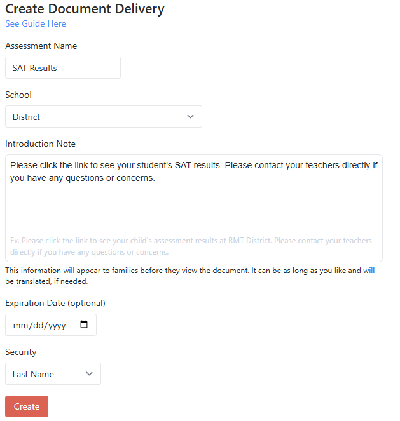Click the helper text about families viewing the document
This screenshot has height=421, width=400.
(x=190, y=276)
